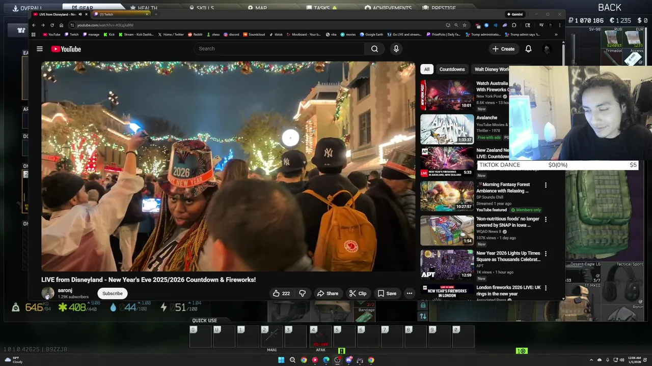The image size is (652, 366).
Task: Open a new browser tab
Action: click(x=156, y=14)
